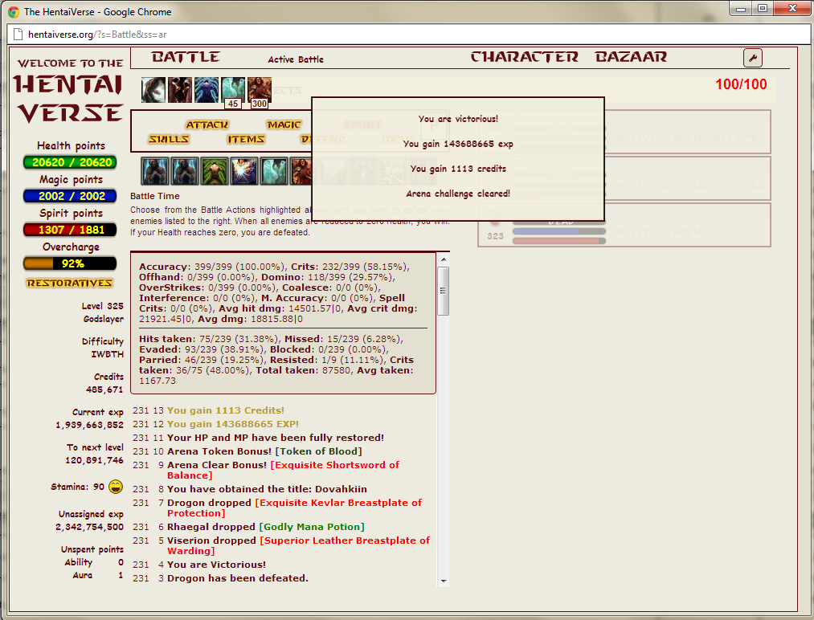Click the Unassigned exp value 2,342,754,500
This screenshot has height=620, width=814.
(x=89, y=527)
